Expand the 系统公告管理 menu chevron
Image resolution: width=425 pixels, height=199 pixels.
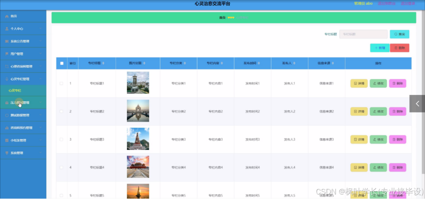(x=40, y=41)
